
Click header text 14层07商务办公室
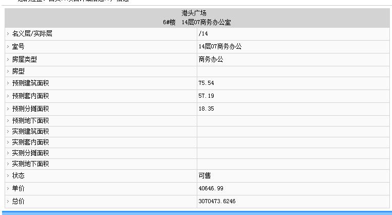(206, 22)
